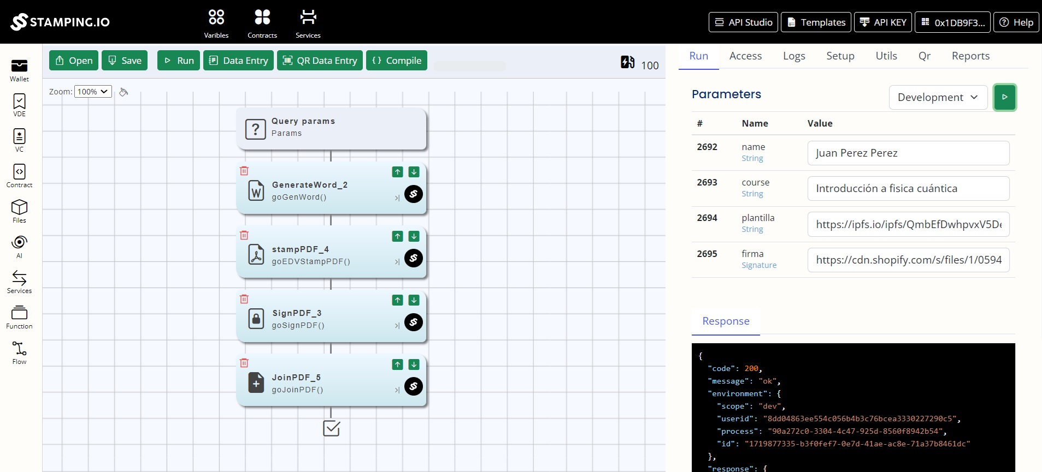Open the AI sidebar tool
Image resolution: width=1042 pixels, height=472 pixels.
tap(19, 247)
